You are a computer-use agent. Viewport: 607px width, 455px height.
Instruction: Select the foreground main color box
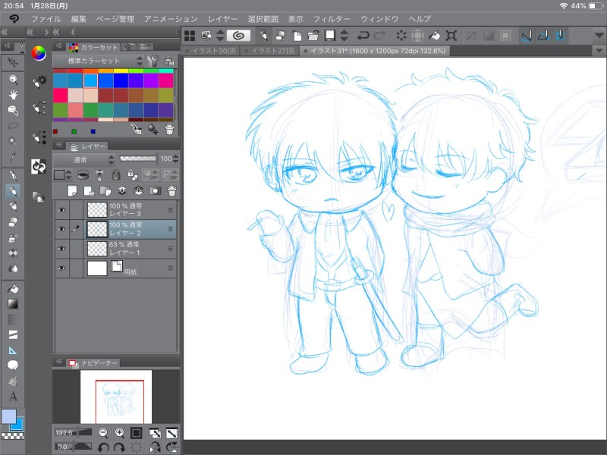click(9, 416)
